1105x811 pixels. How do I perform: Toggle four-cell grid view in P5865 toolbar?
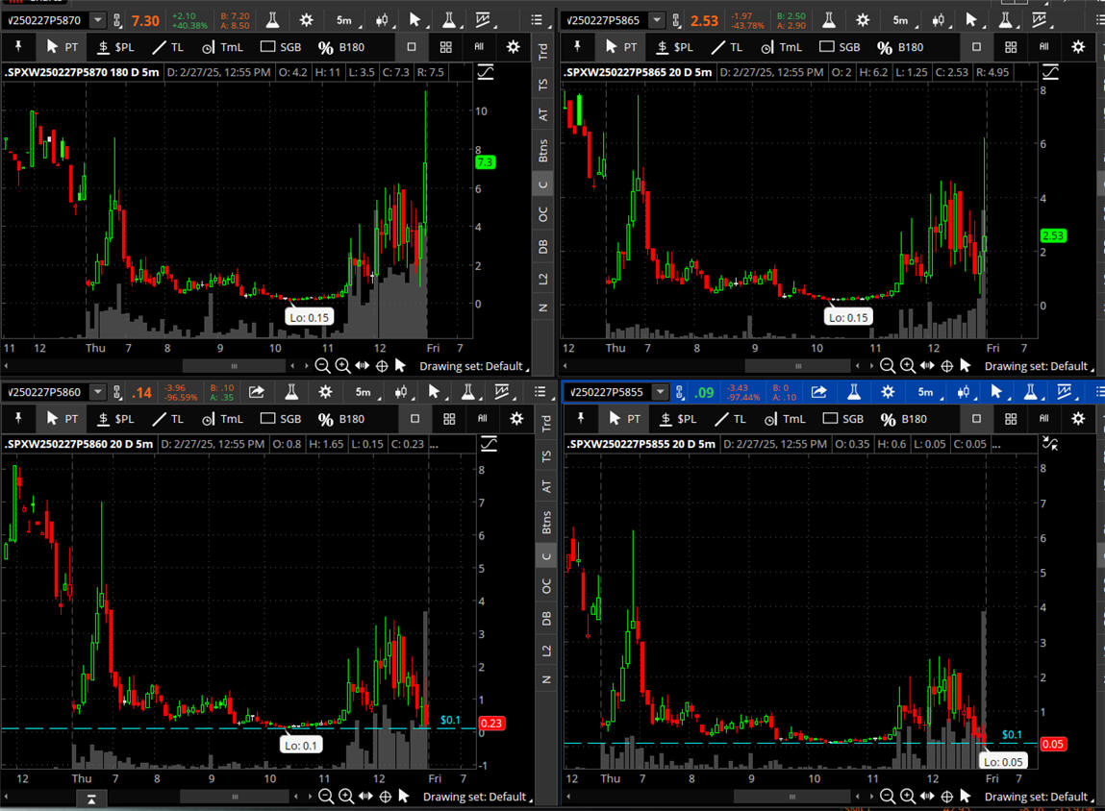1011,46
